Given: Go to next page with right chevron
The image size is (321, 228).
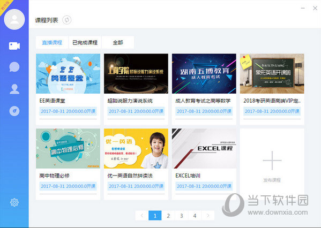Looking at the screenshot, I should coord(208,216).
